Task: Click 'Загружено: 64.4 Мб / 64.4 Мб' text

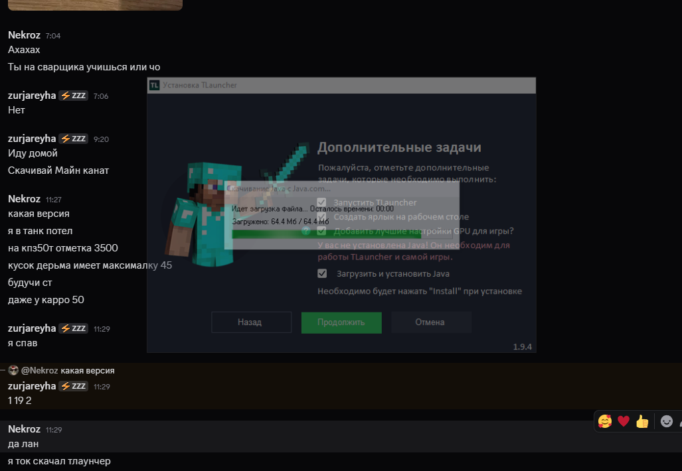Action: pyautogui.click(x=280, y=222)
